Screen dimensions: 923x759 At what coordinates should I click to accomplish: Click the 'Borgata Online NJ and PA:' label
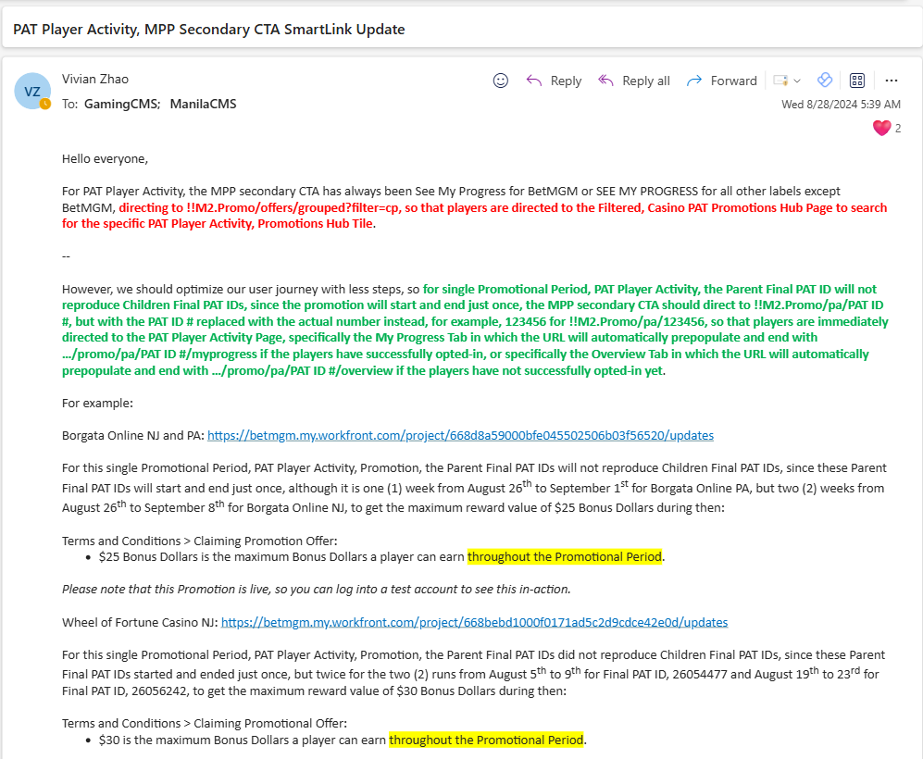[133, 435]
